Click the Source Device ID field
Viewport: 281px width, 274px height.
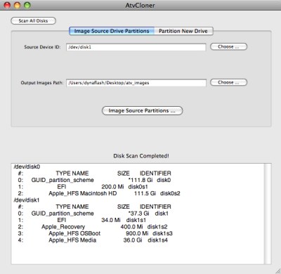[x=136, y=47]
